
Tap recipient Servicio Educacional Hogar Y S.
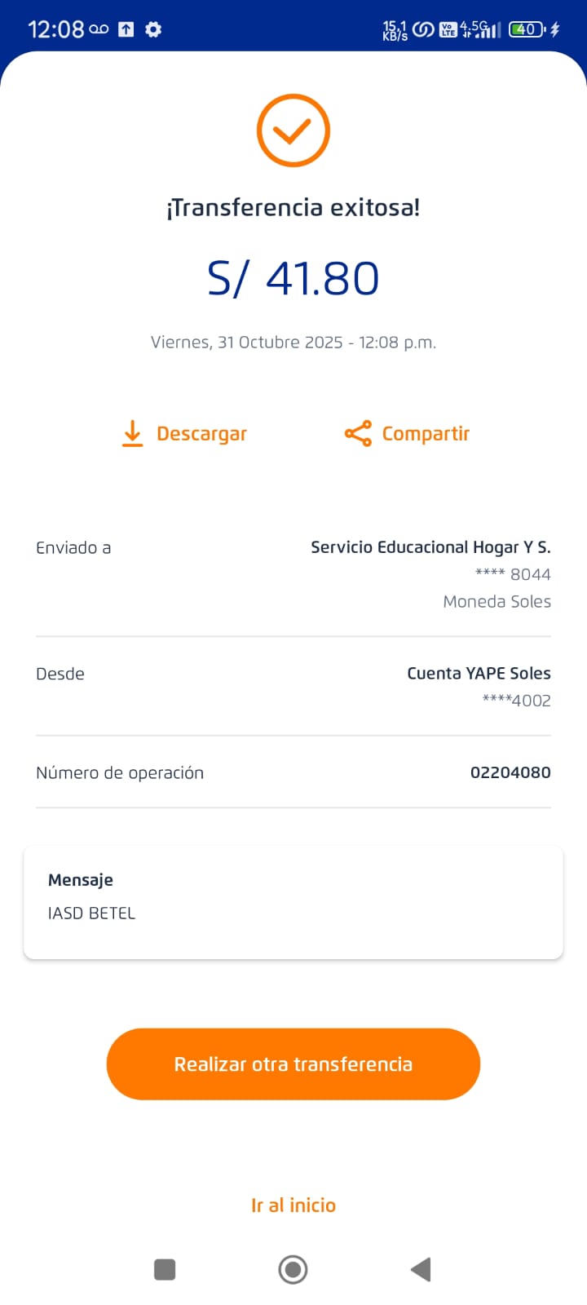pos(430,547)
